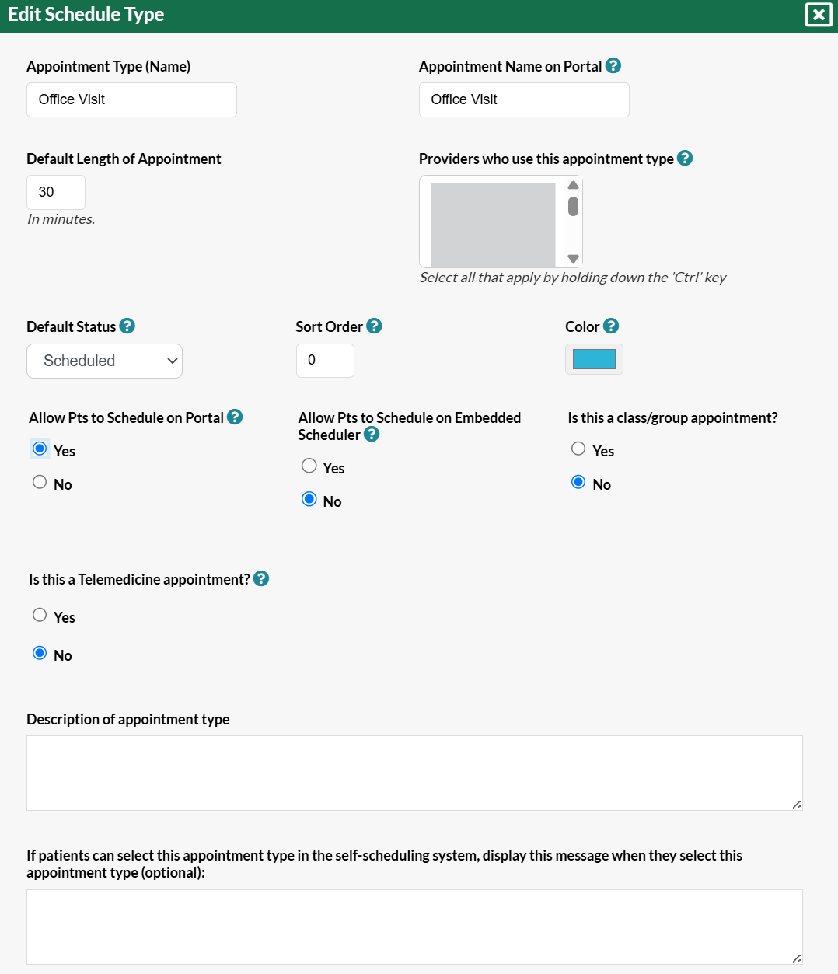838x974 pixels.
Task: Click the providers list up scroll arrow
Action: coord(573,185)
